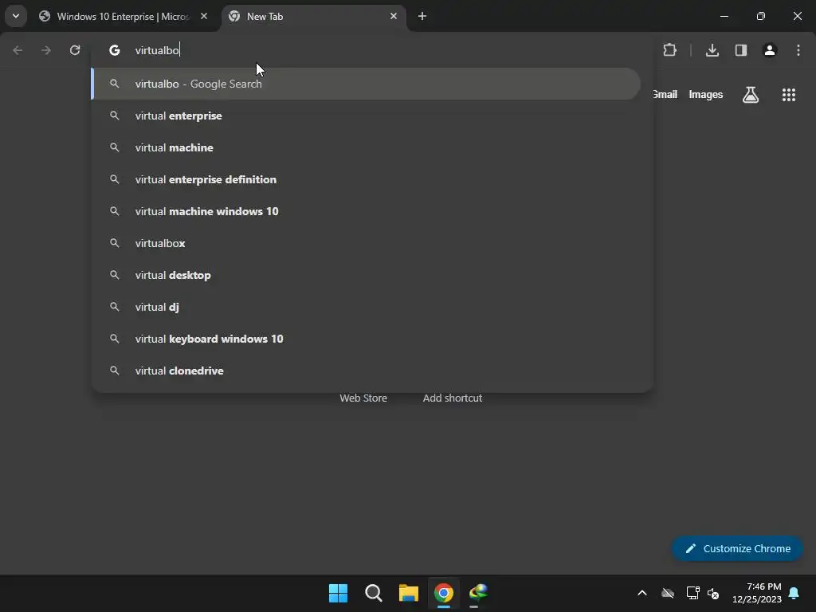Choose virtual clonedrive suggestion
The width and height of the screenshot is (816, 612).
pyautogui.click(x=366, y=371)
